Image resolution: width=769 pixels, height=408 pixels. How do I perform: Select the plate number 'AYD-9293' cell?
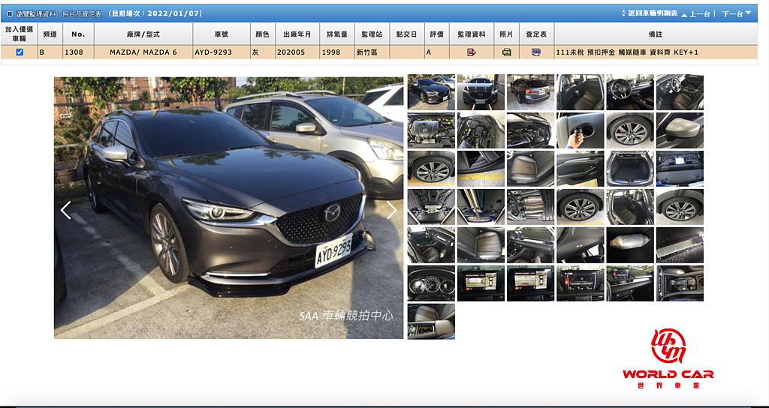(222, 52)
